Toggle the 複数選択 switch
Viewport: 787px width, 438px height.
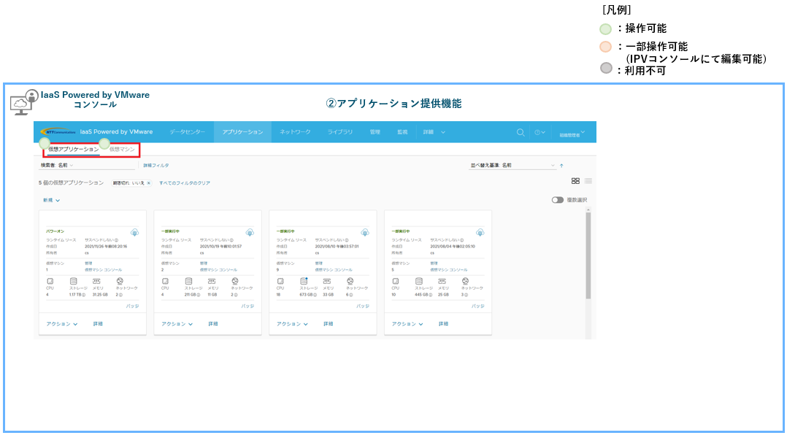558,199
